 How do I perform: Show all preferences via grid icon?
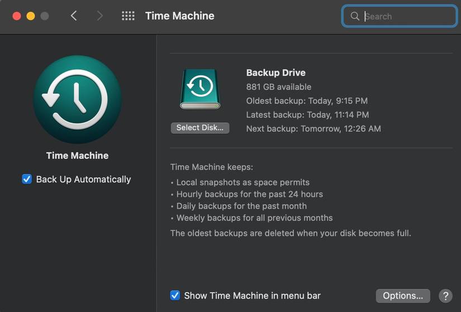pos(128,16)
